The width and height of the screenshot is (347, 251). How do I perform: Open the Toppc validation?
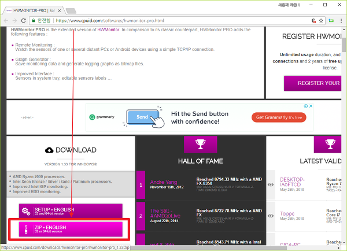coord(287,213)
